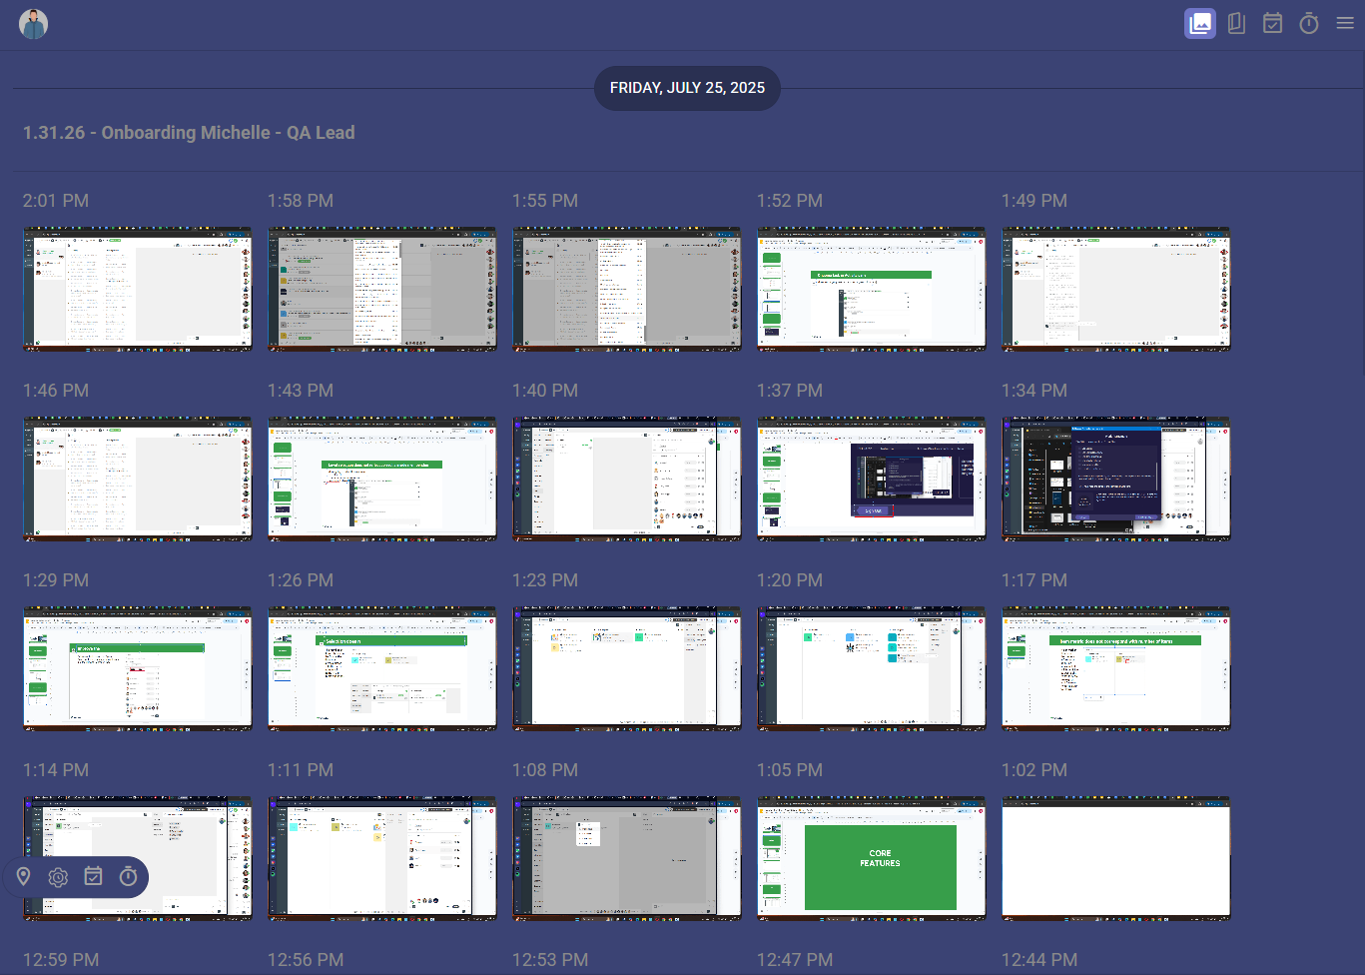This screenshot has width=1365, height=975.
Task: Open the 1:58 PM screenshot thumbnail
Action: tap(382, 289)
